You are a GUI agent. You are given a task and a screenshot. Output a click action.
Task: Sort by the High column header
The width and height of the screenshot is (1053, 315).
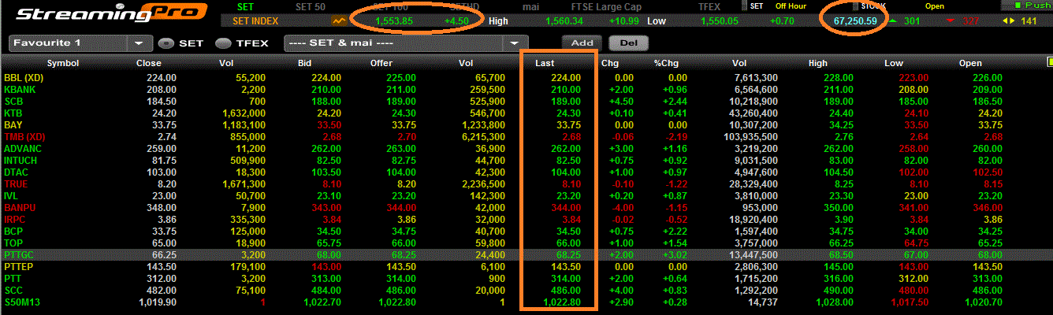point(818,63)
